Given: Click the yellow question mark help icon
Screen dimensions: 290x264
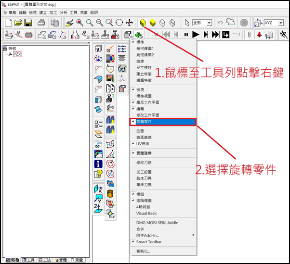Looking at the screenshot, I should (98, 173).
